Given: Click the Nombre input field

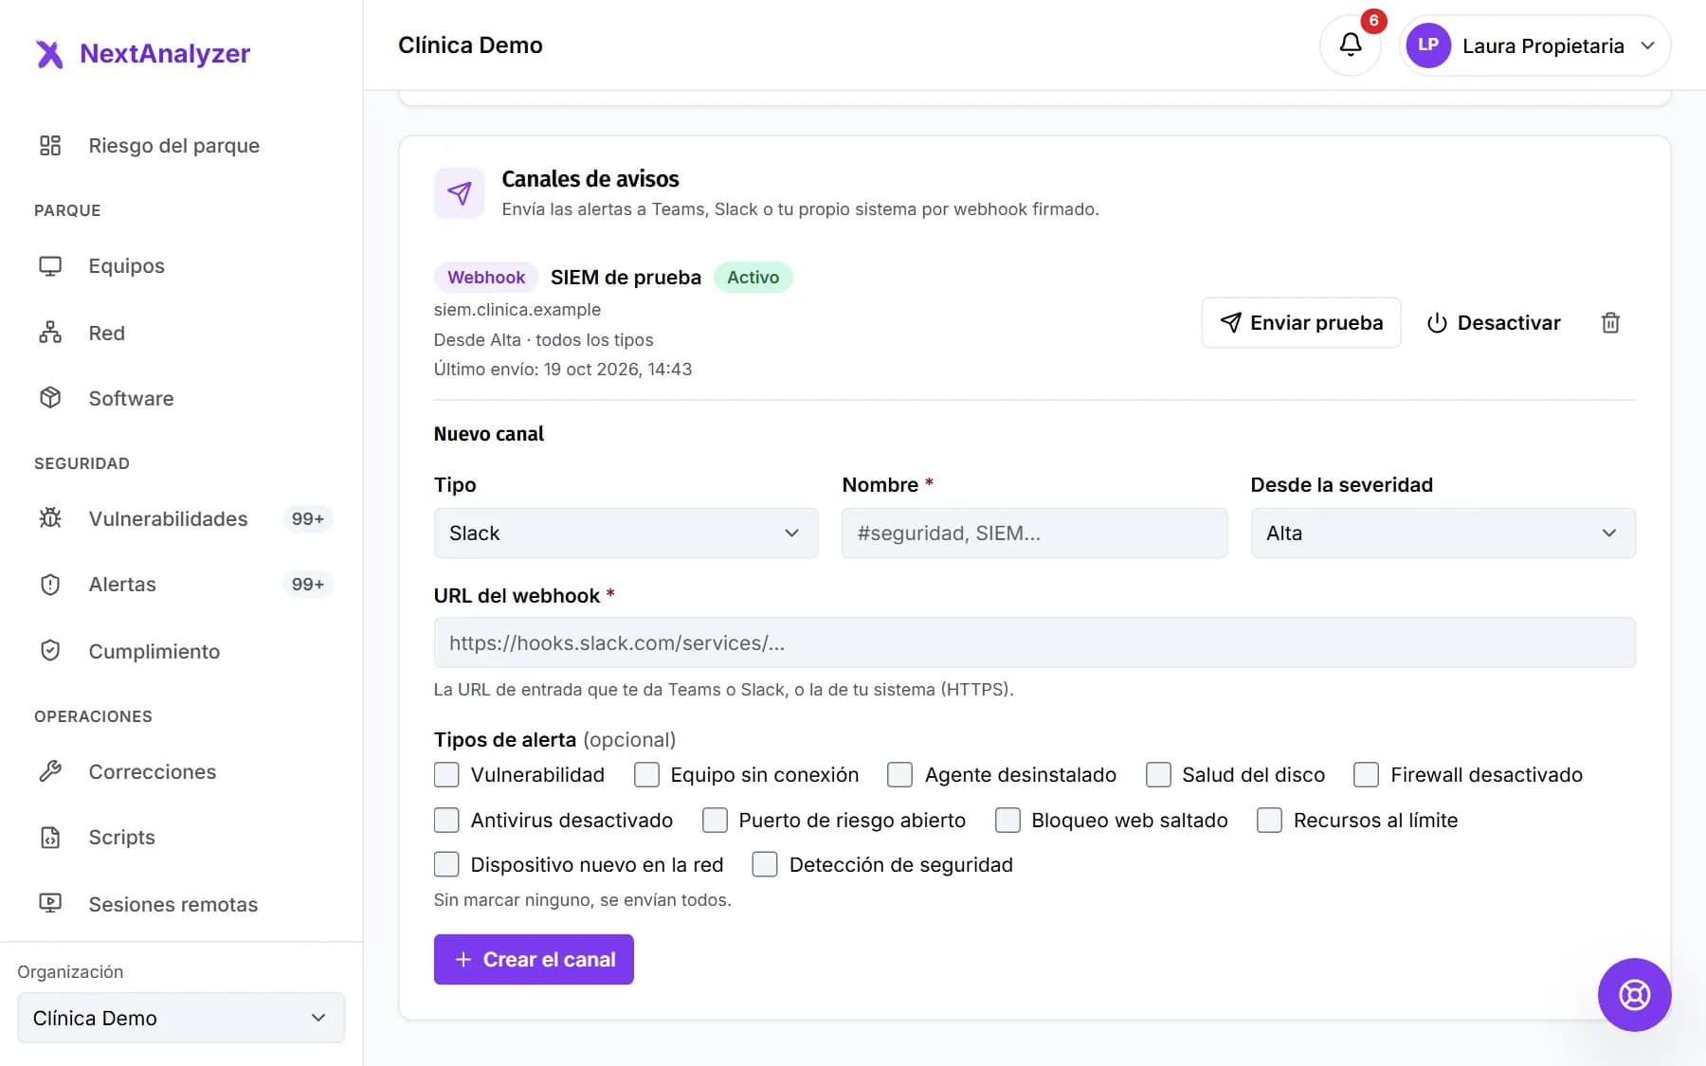Looking at the screenshot, I should (x=1034, y=533).
